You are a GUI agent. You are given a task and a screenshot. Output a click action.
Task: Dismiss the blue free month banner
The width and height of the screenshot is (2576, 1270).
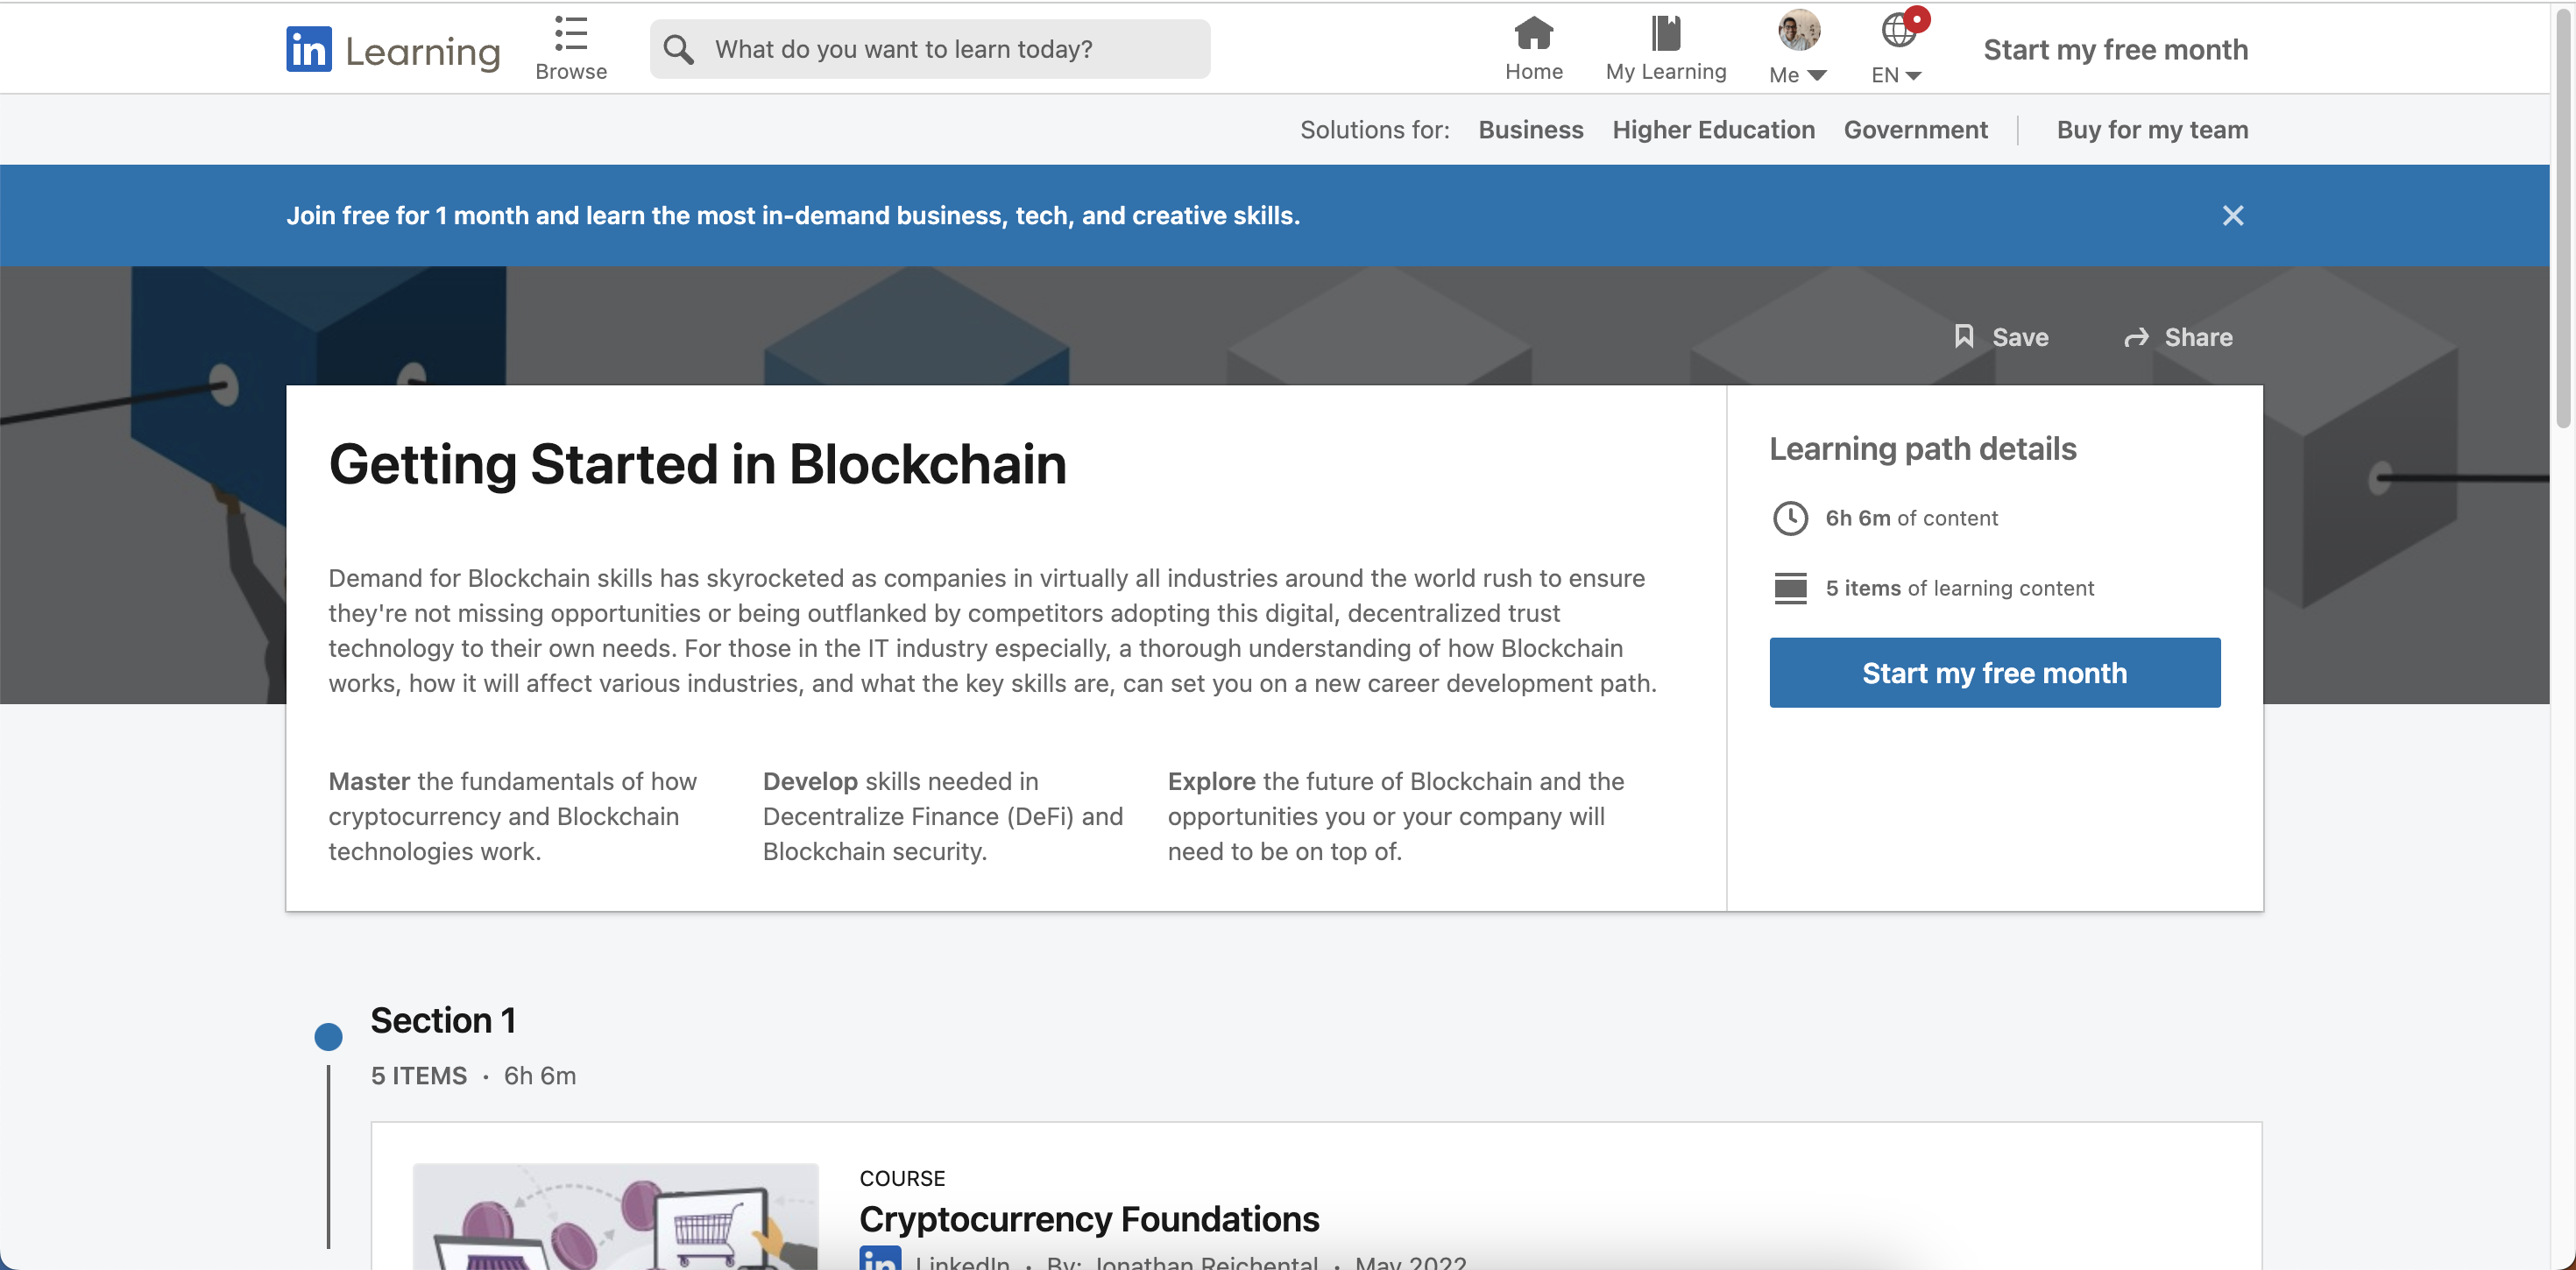click(x=2232, y=216)
